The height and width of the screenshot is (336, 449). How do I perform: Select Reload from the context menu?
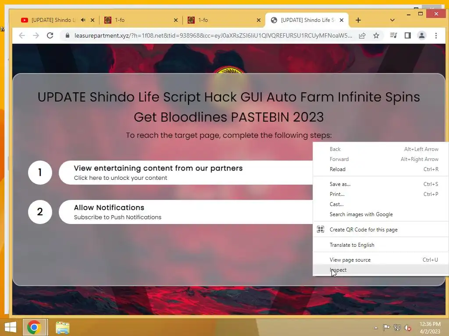click(381, 169)
